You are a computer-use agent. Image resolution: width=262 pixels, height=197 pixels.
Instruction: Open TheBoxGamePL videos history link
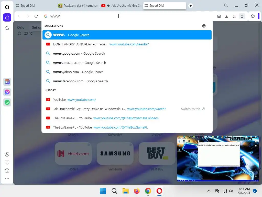click(127, 118)
